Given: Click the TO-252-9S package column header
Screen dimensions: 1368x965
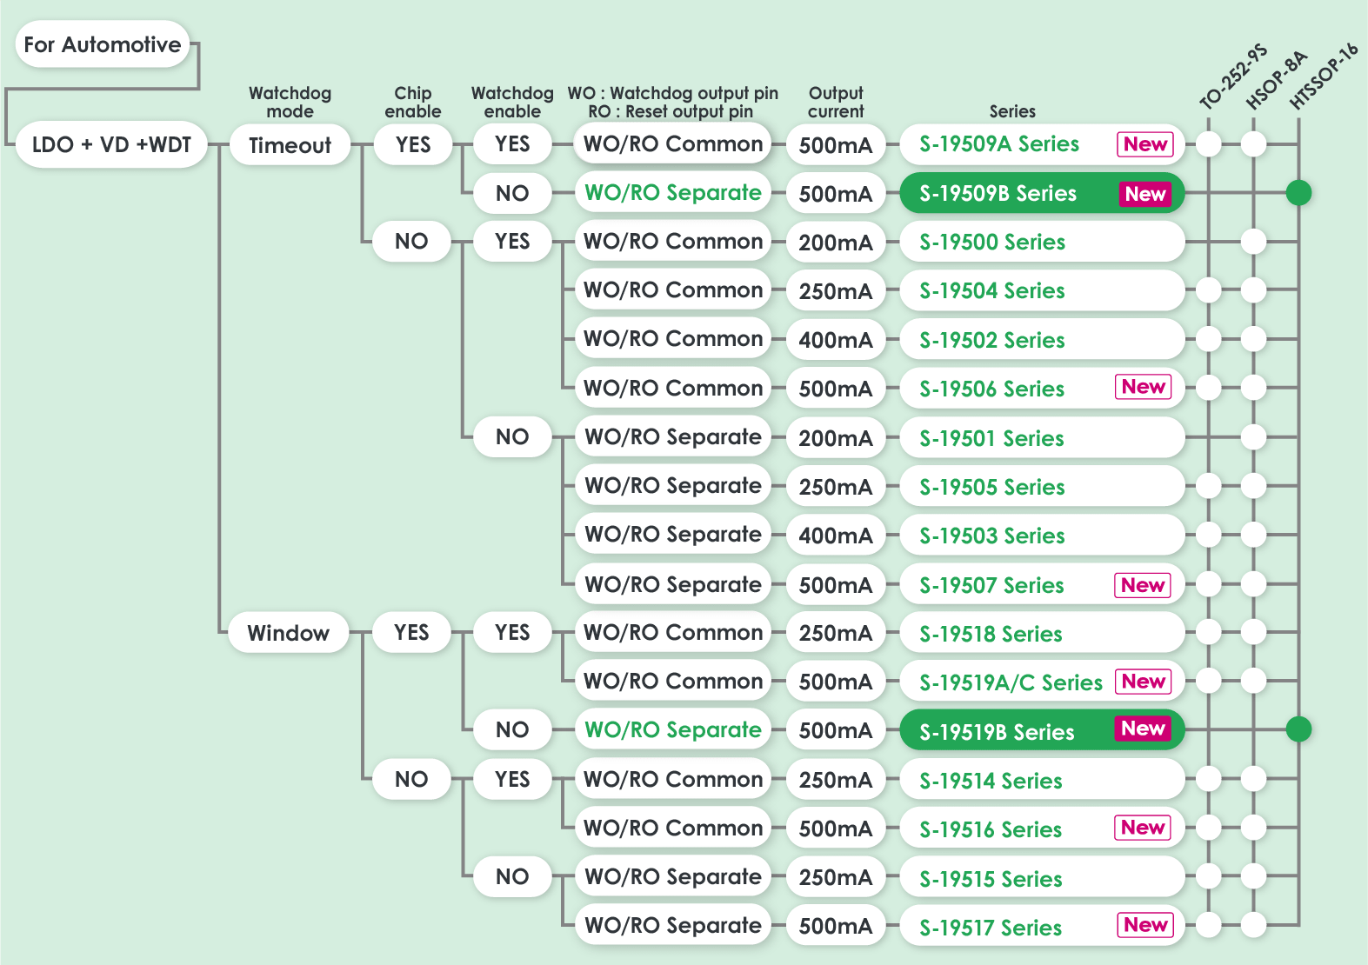Looking at the screenshot, I should click(1232, 77).
